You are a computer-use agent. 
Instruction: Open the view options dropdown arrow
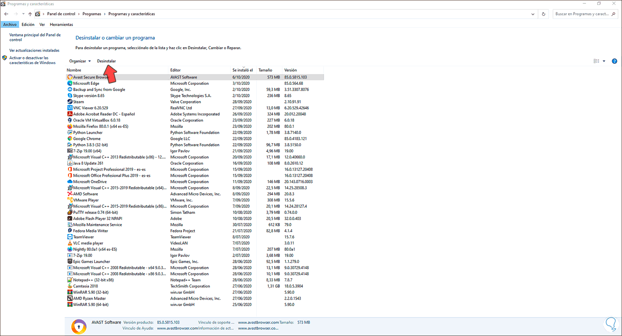(604, 61)
